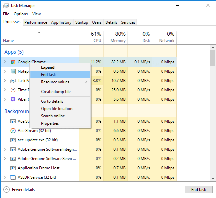Switch to the Performance tab

[36, 22]
